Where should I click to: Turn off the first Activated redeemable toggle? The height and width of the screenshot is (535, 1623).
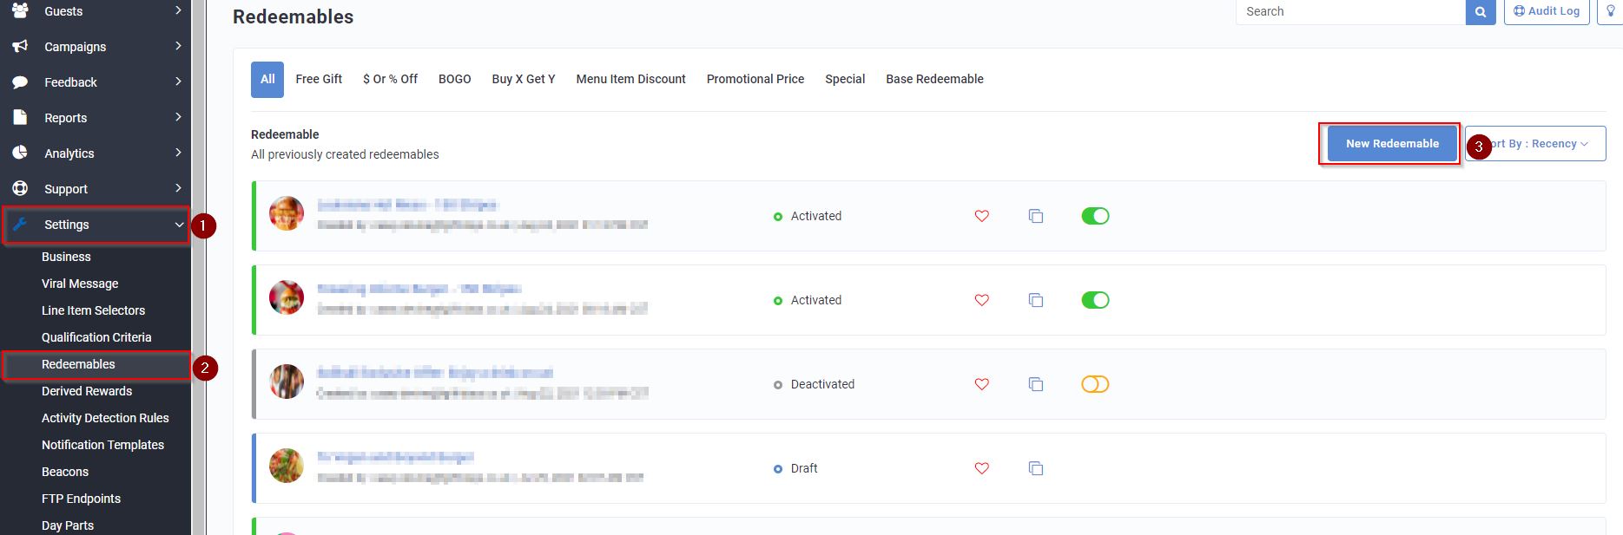coord(1094,216)
